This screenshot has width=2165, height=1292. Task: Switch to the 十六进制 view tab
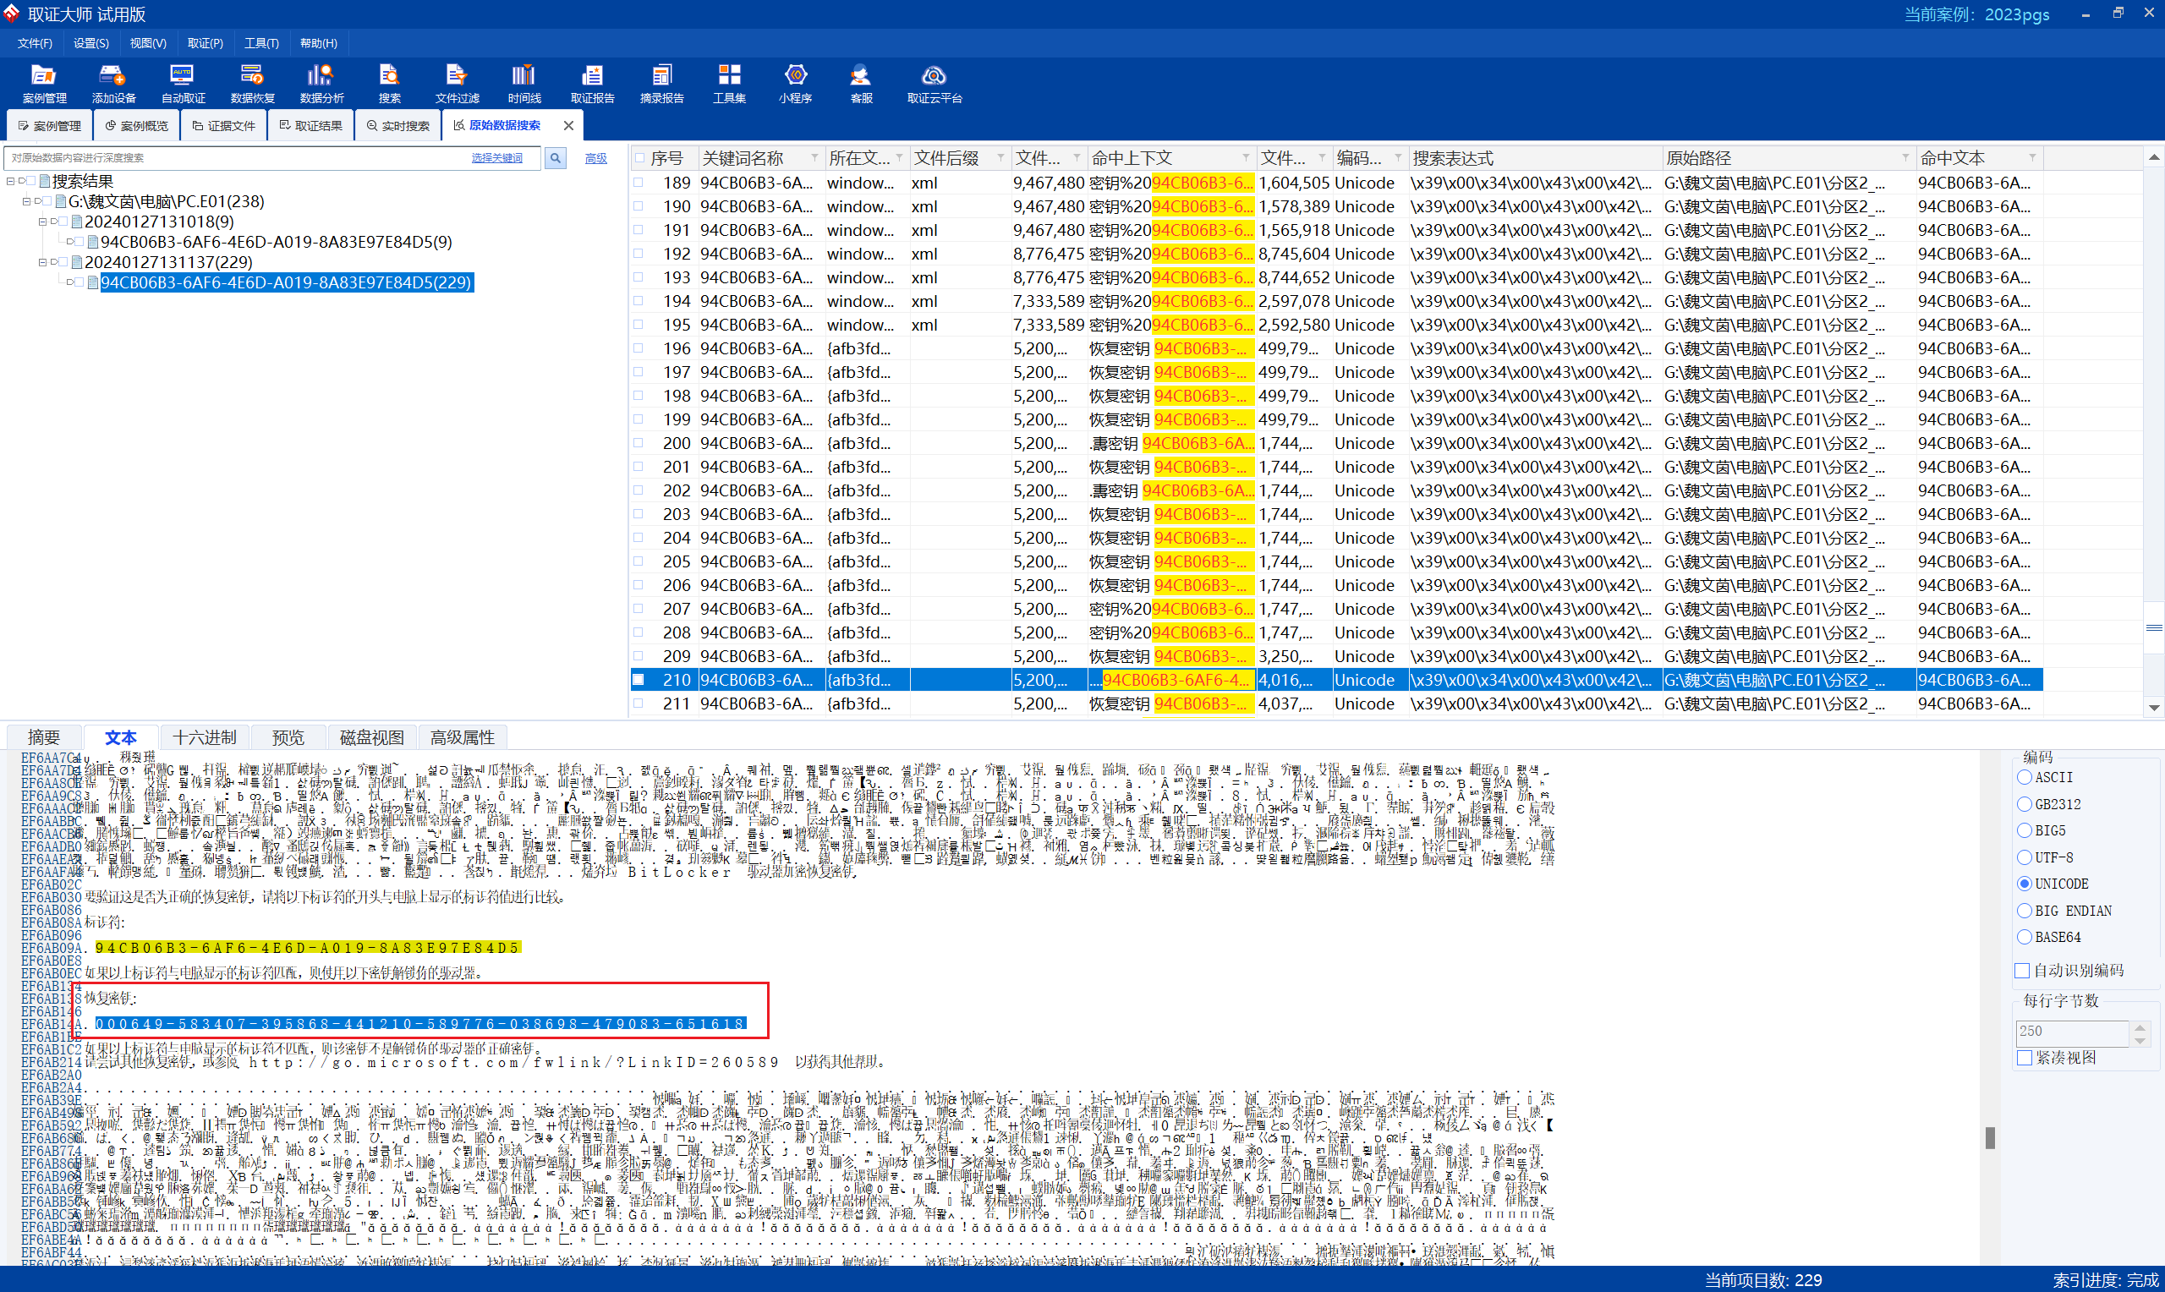tap(205, 737)
